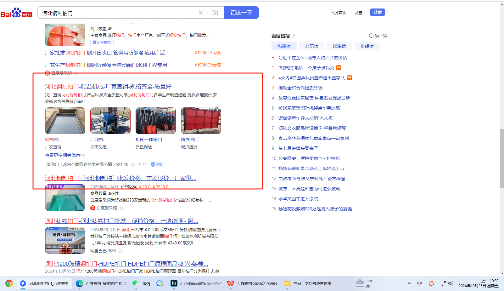The image size is (504, 291).
Task: Open image search via the camera icon
Action: [215, 13]
